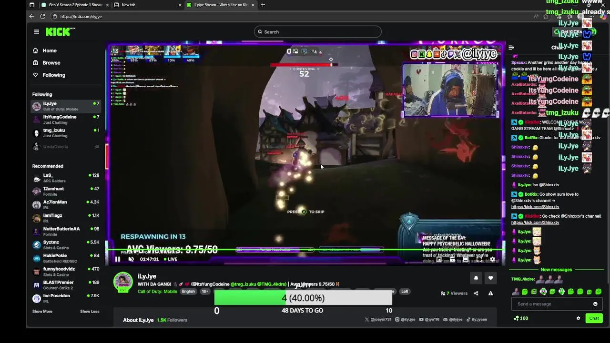The image size is (610, 343).
Task: Open the Kick hamburger sidebar menu
Action: pyautogui.click(x=37, y=32)
